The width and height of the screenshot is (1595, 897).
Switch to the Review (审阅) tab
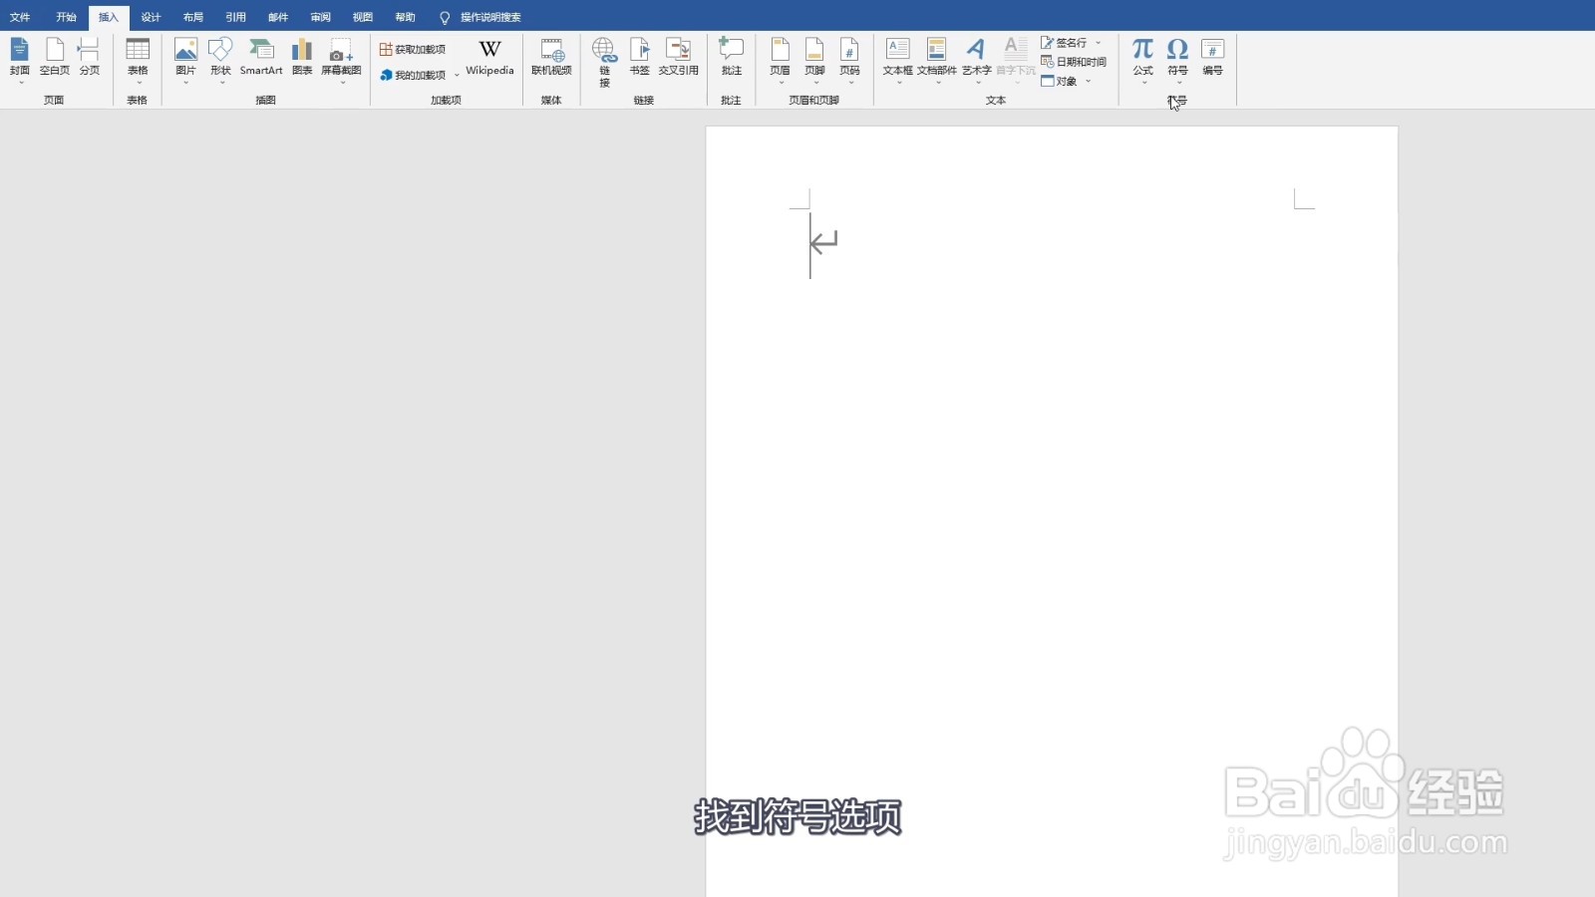[x=320, y=17]
